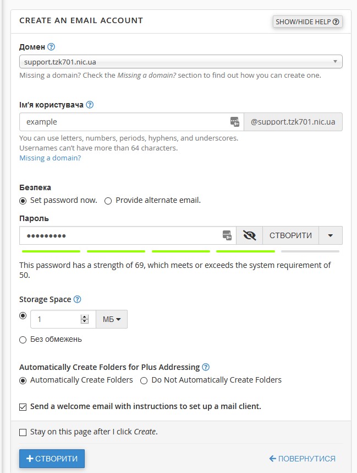Expand the password generator options arrow
This screenshot has height=473, width=357.
click(330, 235)
